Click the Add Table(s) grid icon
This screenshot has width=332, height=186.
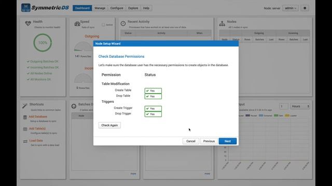(25, 129)
